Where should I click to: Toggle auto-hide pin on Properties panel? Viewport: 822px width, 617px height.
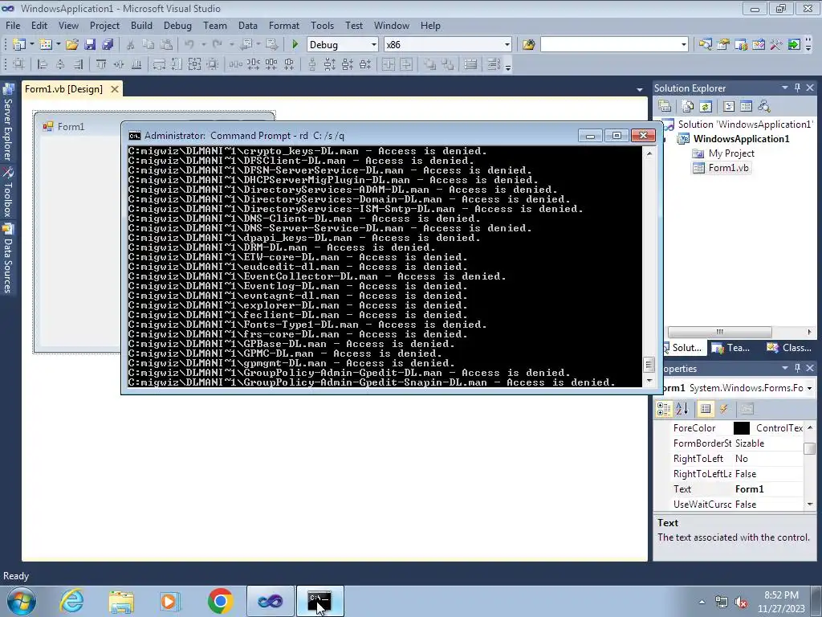coord(797,368)
